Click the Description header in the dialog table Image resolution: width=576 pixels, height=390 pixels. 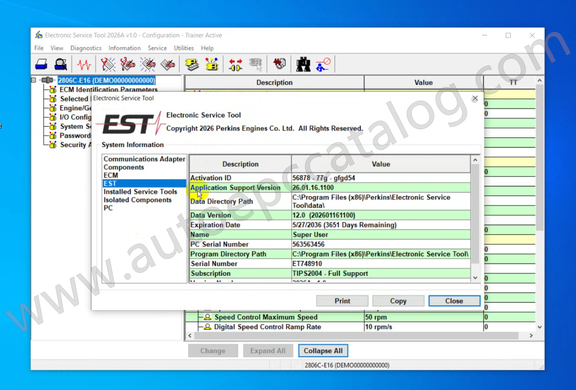[x=241, y=164]
